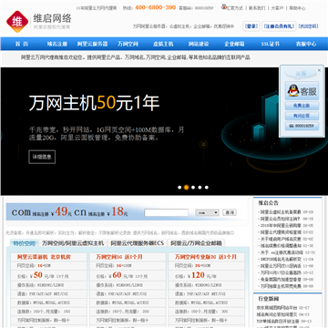Open the 阿里云墨游机 北京机房 plan title
The height and width of the screenshot is (328, 328).
click(44, 257)
